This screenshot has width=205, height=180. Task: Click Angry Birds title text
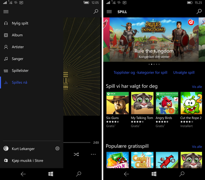tap(164, 118)
